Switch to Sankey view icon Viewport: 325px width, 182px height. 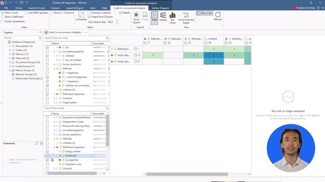coord(163,17)
